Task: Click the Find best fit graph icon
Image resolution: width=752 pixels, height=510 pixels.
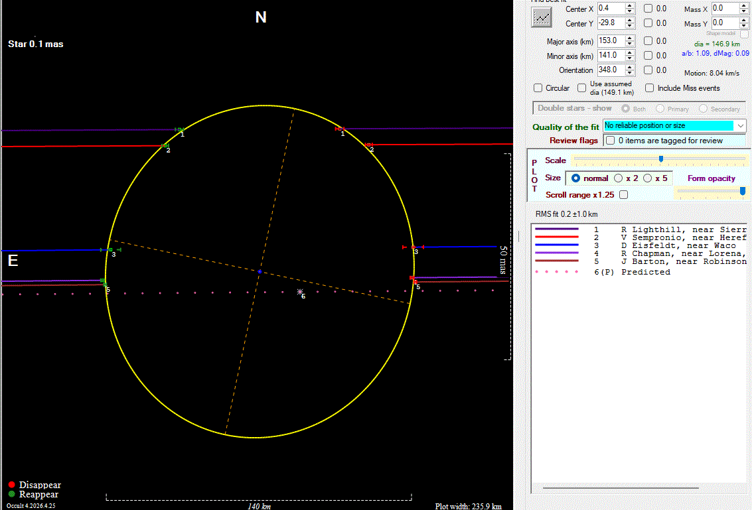Action: pos(542,18)
